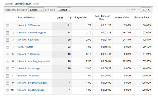Click the 4.83 pages/visit value

coord(88,47)
